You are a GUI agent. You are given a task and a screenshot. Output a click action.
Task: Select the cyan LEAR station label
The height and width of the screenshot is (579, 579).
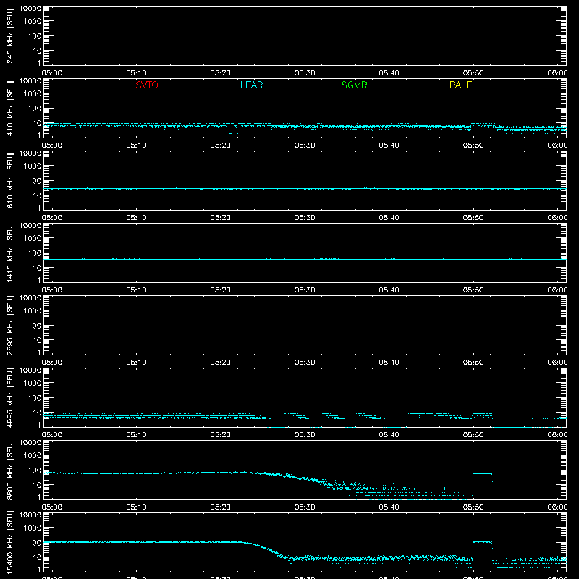[251, 85]
